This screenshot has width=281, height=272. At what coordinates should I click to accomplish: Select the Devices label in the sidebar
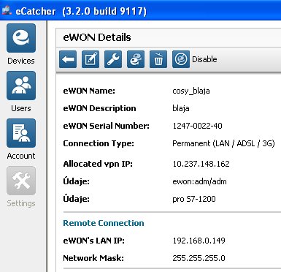(21, 61)
